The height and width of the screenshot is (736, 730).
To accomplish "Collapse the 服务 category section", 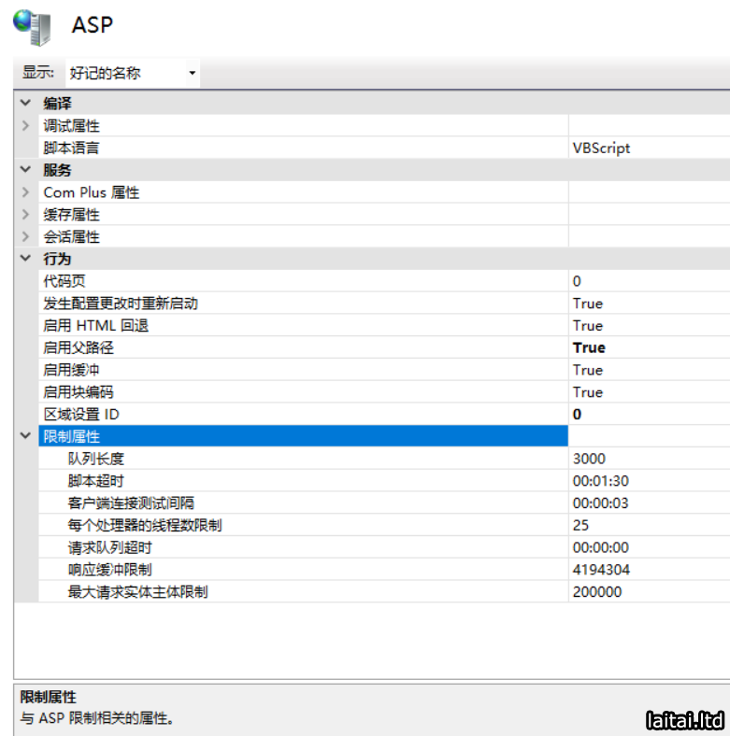I will [x=25, y=170].
